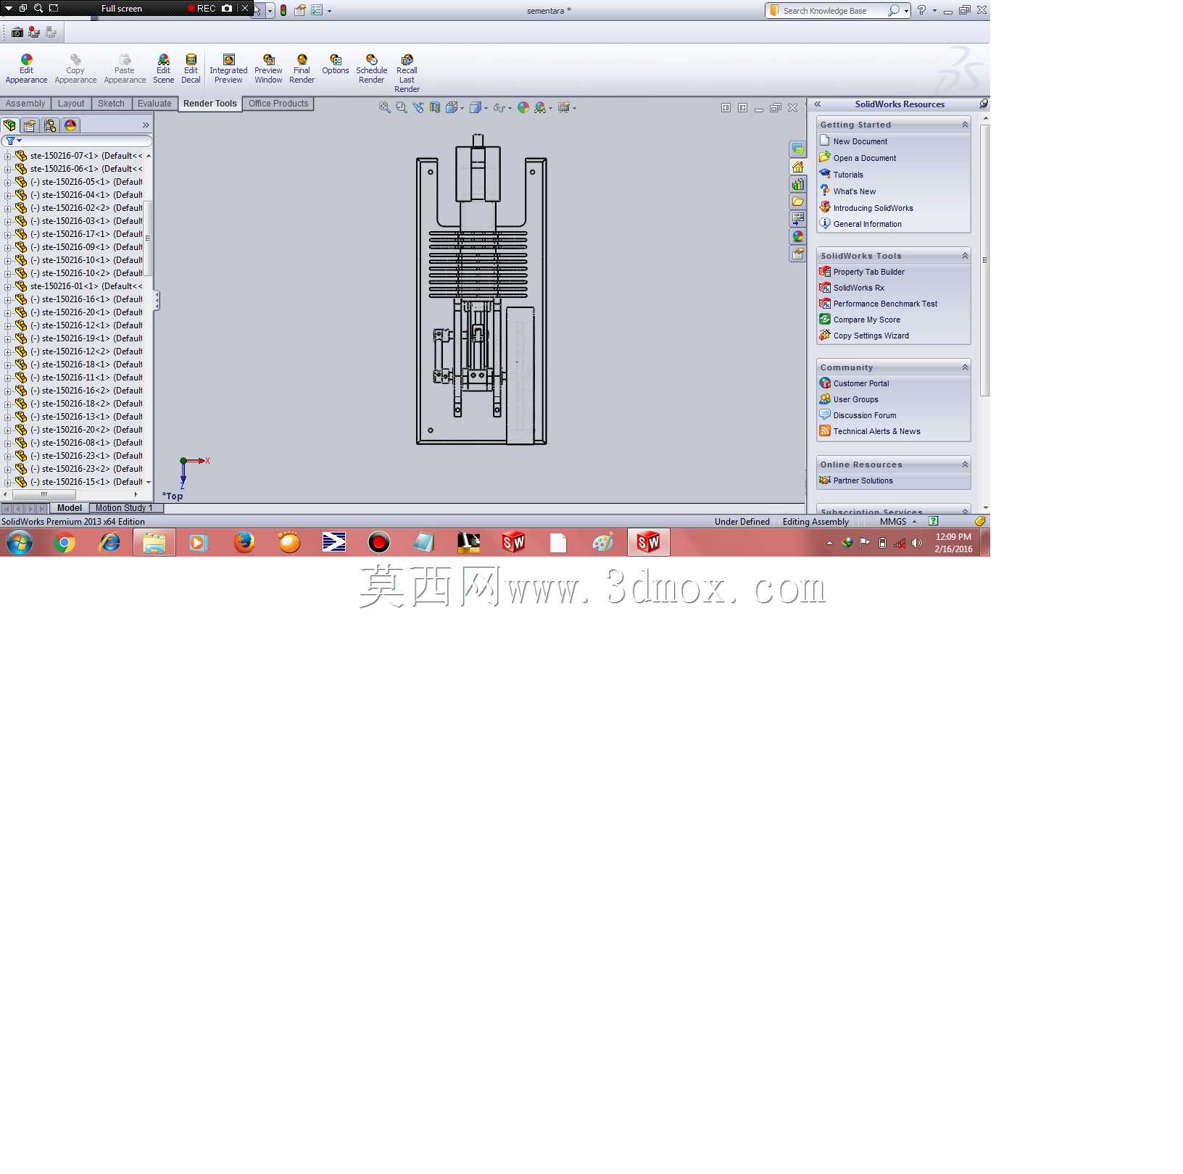This screenshot has height=1174, width=1183.
Task: Collapse the Online Resources section
Action: [x=965, y=465]
